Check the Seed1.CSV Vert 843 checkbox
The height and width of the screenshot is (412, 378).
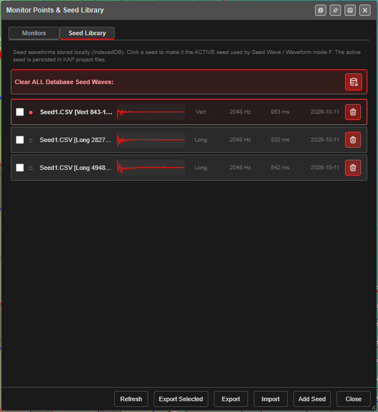(20, 112)
